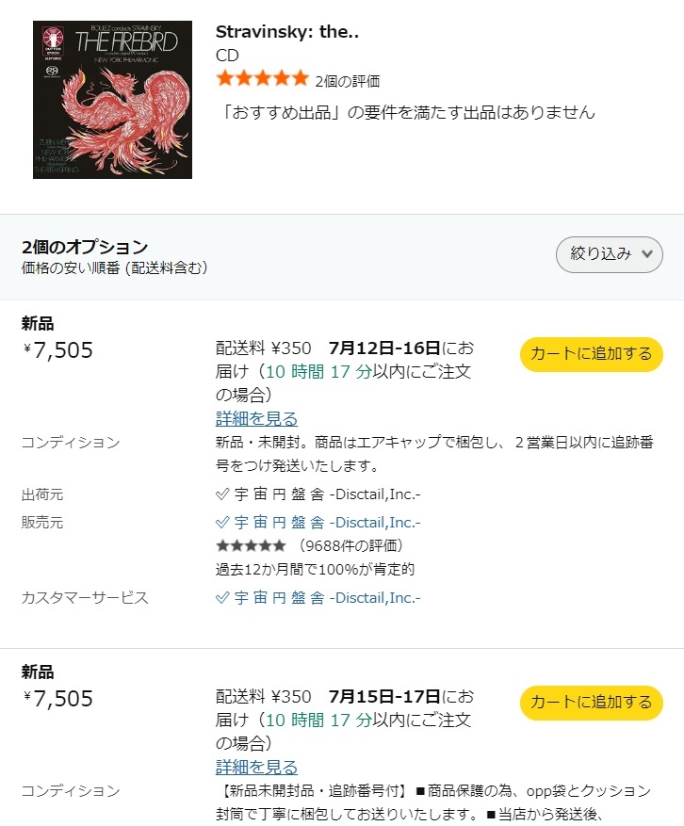
Task: Add the 7月12日-16日 delivery offer to cart
Action: [x=592, y=354]
